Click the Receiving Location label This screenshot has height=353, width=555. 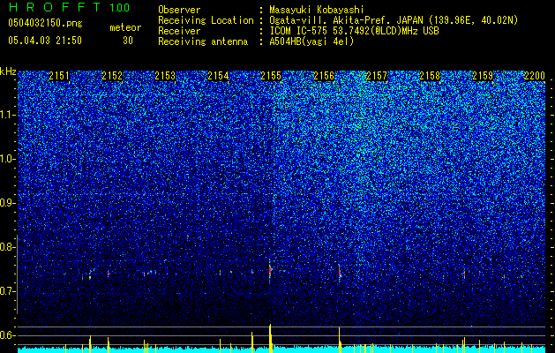[206, 20]
